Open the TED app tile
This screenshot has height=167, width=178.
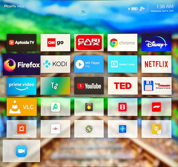point(123,86)
